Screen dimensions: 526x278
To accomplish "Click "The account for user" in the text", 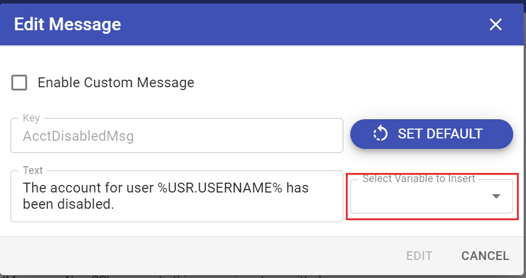I will pyautogui.click(x=88, y=188).
